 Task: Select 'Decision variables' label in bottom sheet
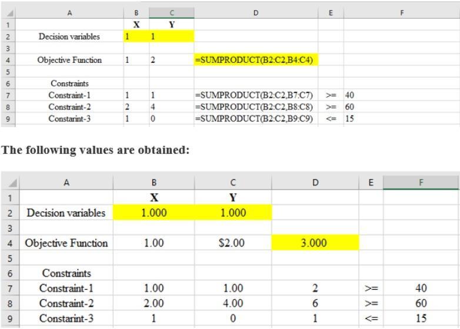66,213
